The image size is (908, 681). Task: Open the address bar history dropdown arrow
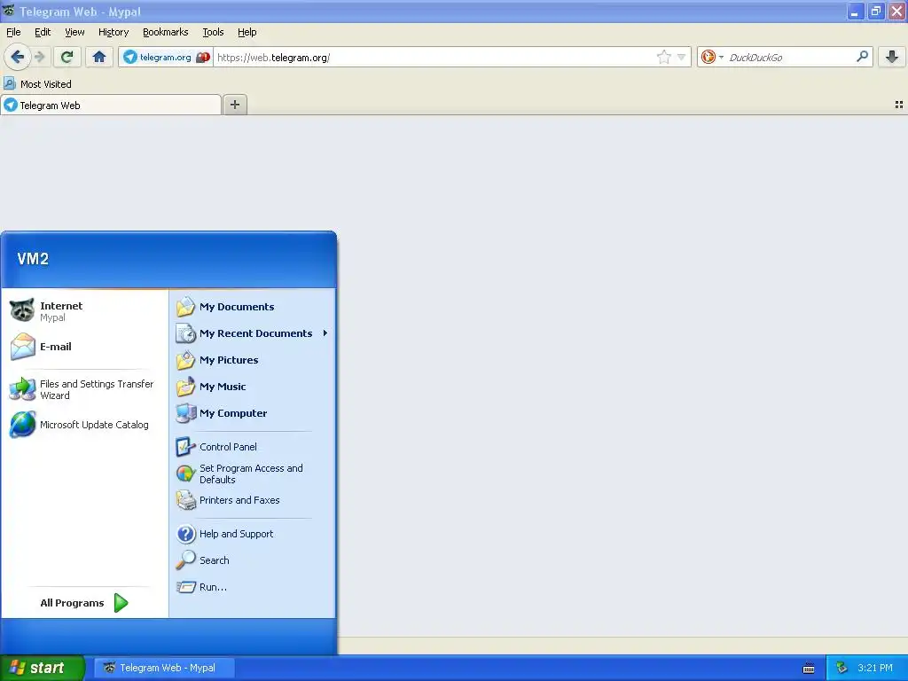pyautogui.click(x=682, y=57)
